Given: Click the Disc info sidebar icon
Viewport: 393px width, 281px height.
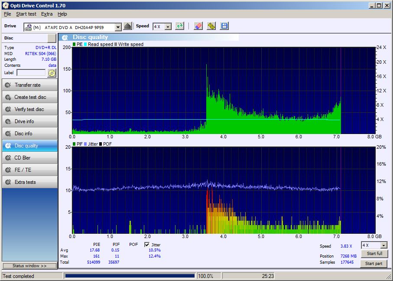Looking at the screenshot, I should (8, 134).
